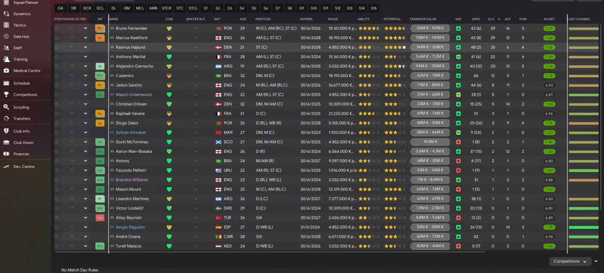Toggle selection circle for Marcus Rashford
604x273 pixels.
tap(57, 38)
